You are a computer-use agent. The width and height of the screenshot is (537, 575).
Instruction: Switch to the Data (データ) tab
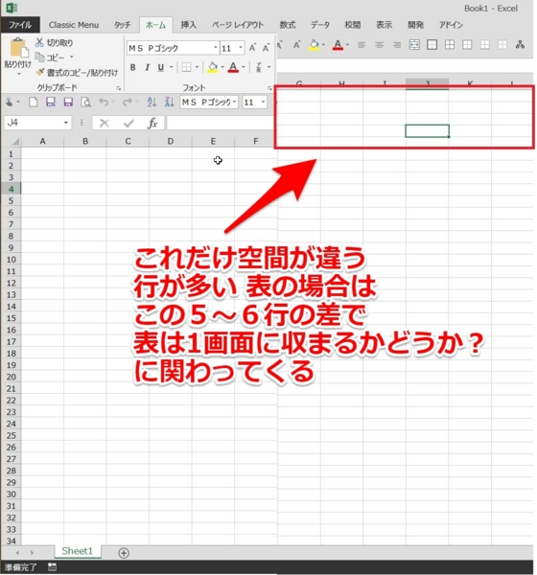[x=320, y=25]
